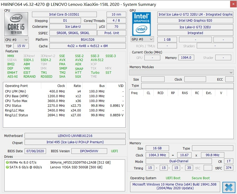The width and height of the screenshot is (237, 194).
Task: Click the UEFI Boot label
Action: pos(173,178)
